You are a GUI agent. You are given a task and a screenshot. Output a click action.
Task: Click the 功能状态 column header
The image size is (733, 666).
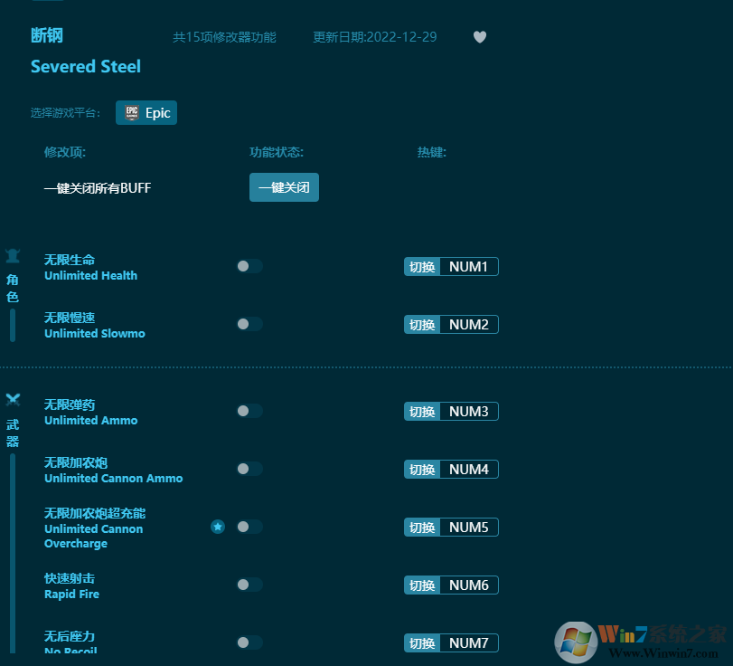click(277, 152)
